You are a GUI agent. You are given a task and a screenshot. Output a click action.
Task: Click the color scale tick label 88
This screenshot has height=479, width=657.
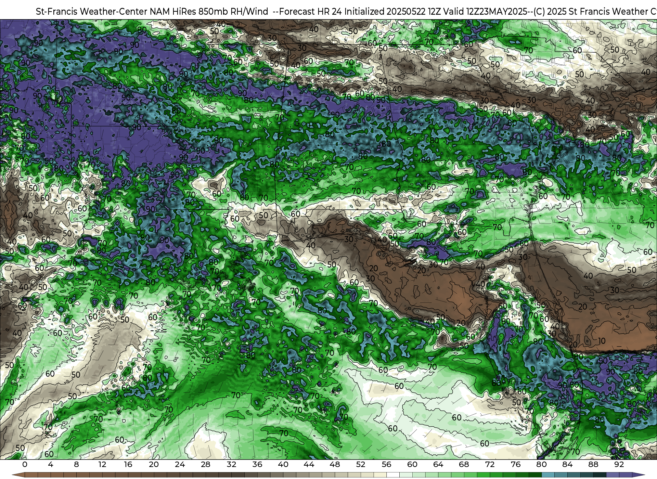click(593, 464)
